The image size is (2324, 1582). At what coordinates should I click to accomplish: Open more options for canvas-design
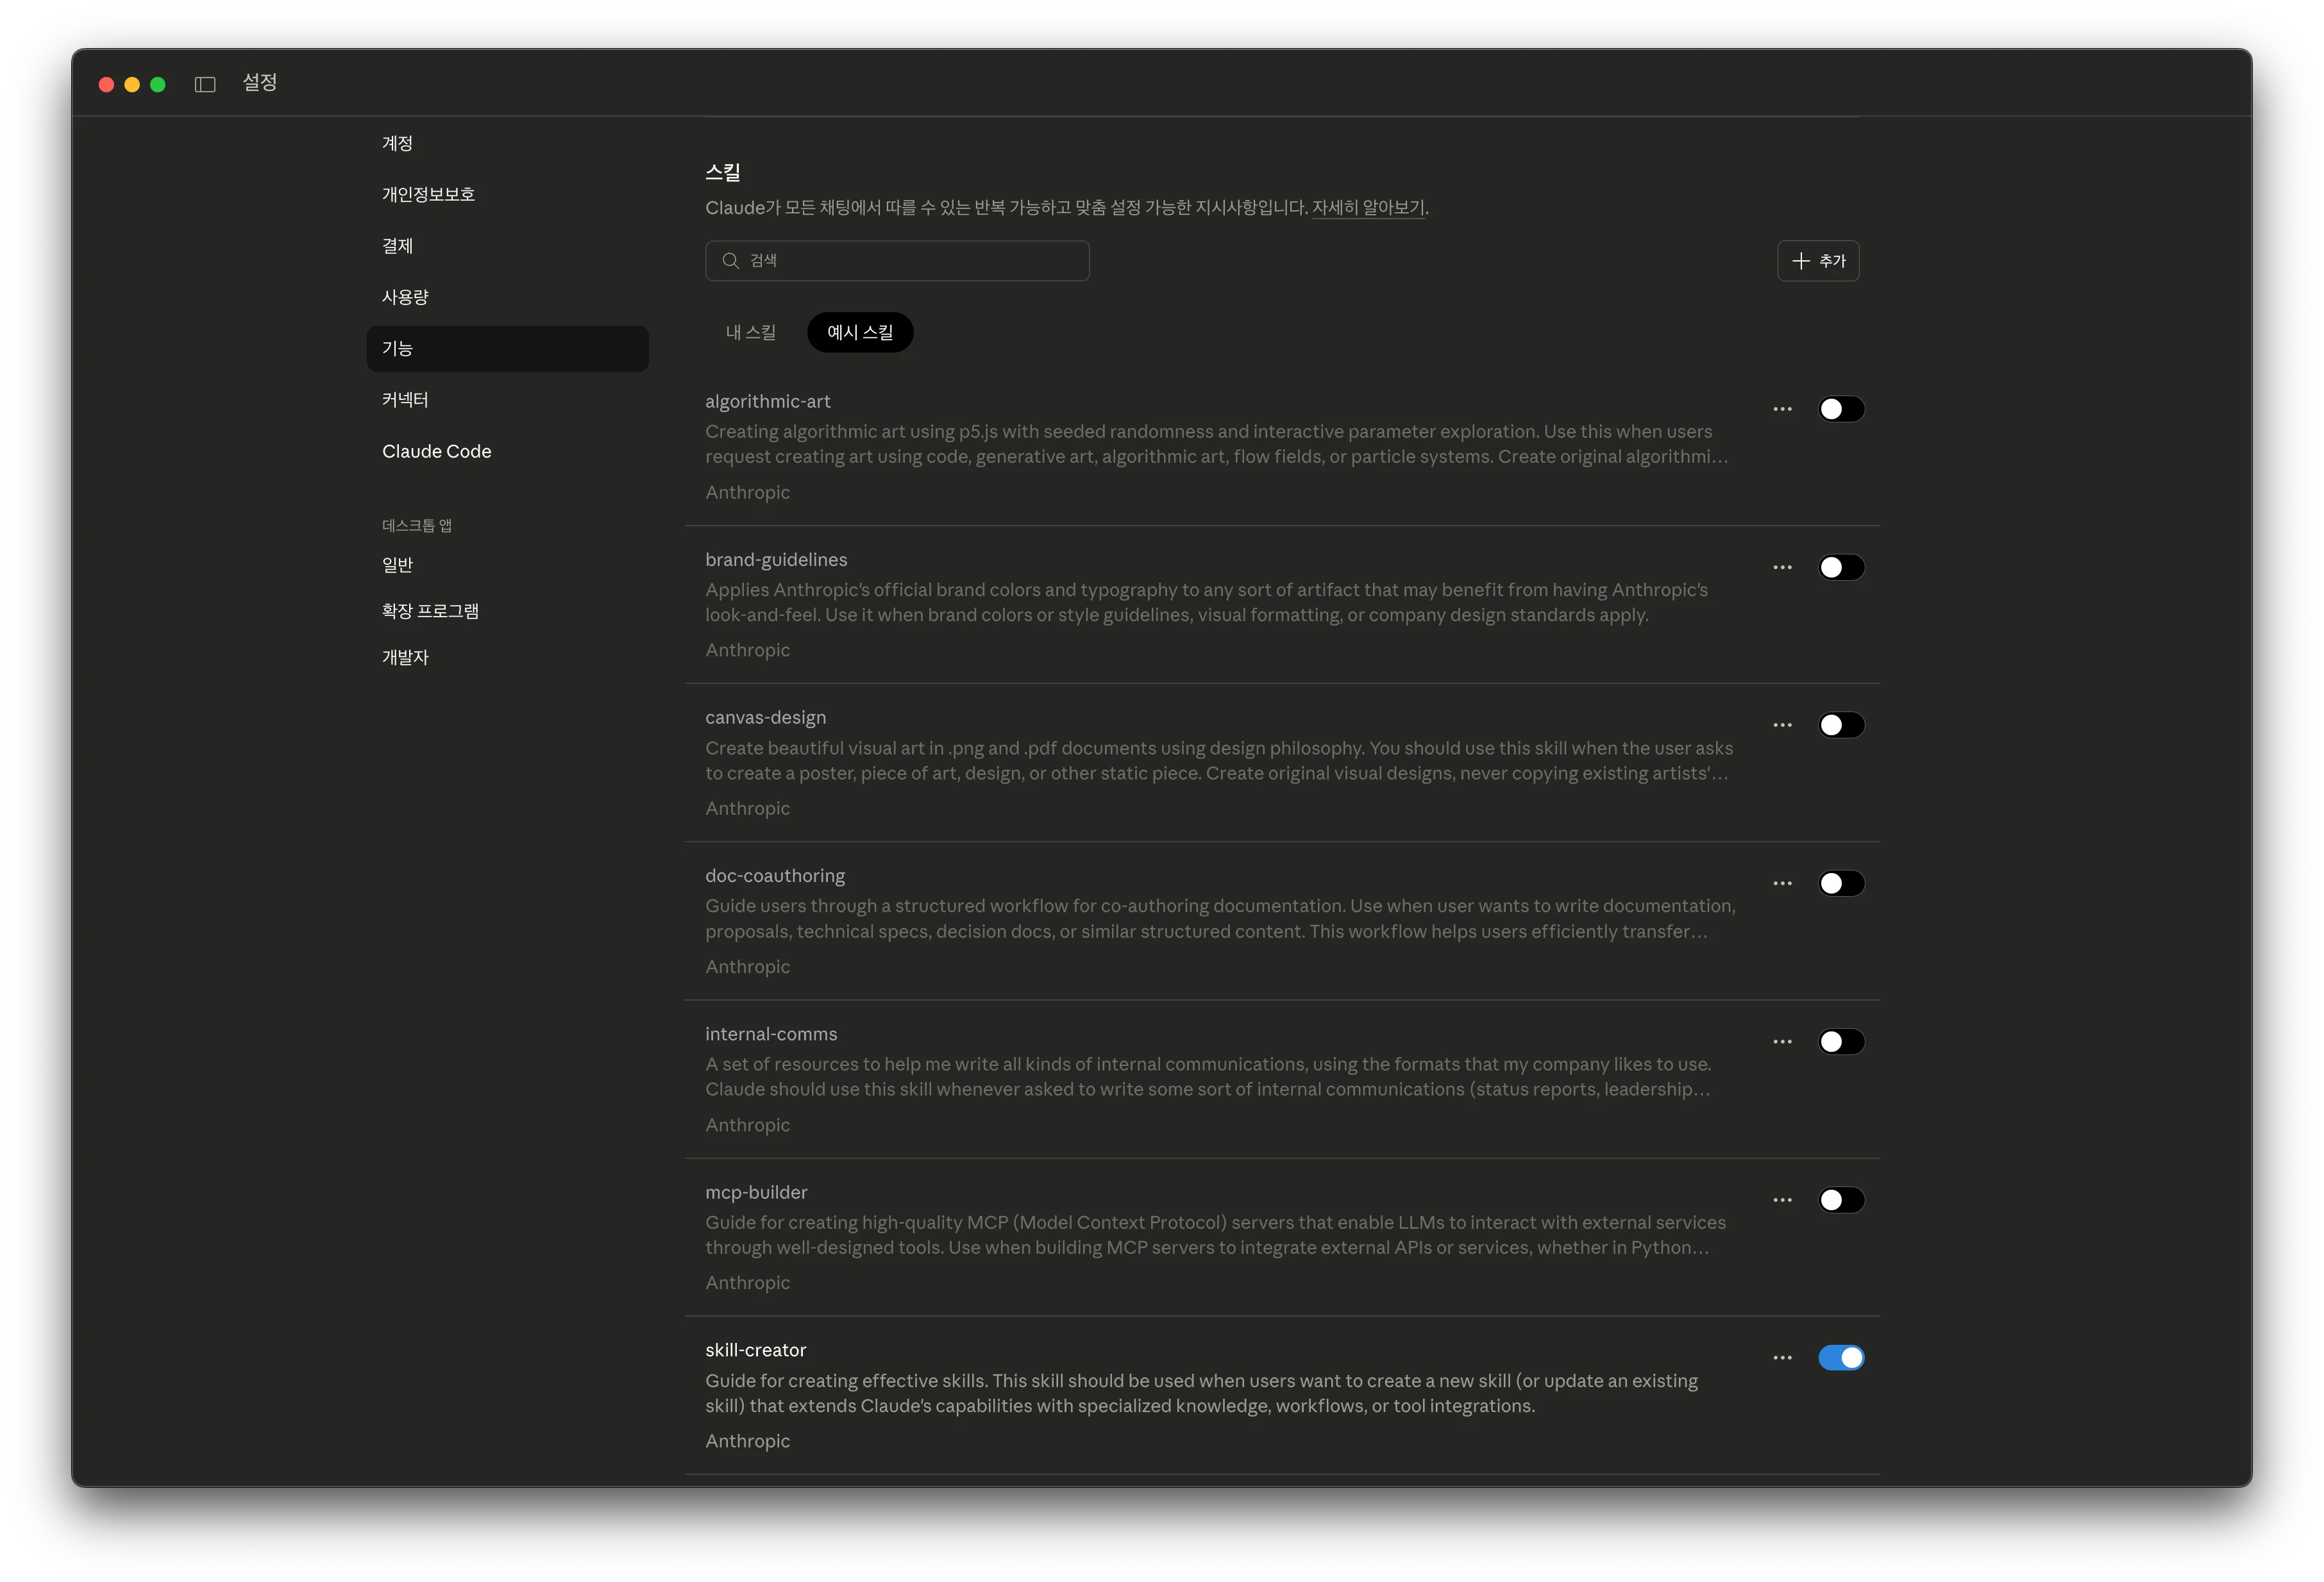tap(1782, 726)
